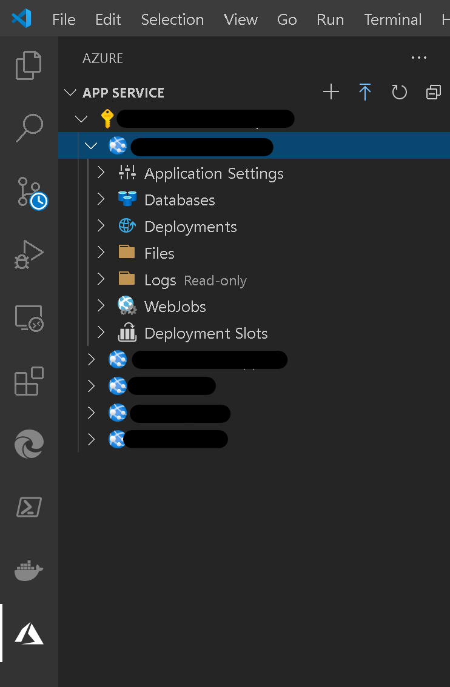Image resolution: width=450 pixels, height=687 pixels.
Task: Click the Files folder icon
Action: coord(127,252)
